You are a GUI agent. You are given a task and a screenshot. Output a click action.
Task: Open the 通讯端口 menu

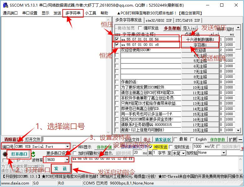[x=10, y=13]
